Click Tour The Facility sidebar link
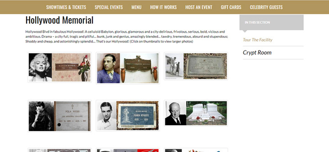Image resolution: width=329 pixels, height=152 pixels. (257, 40)
